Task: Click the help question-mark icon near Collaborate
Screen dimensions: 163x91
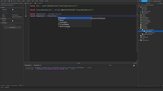Action: [x=149, y=1]
